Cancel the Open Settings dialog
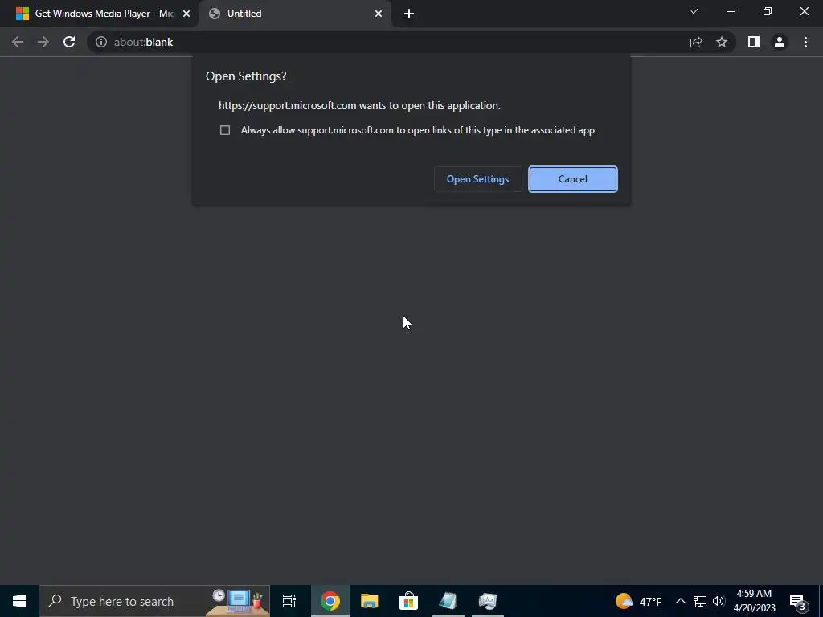823x617 pixels. (x=572, y=179)
